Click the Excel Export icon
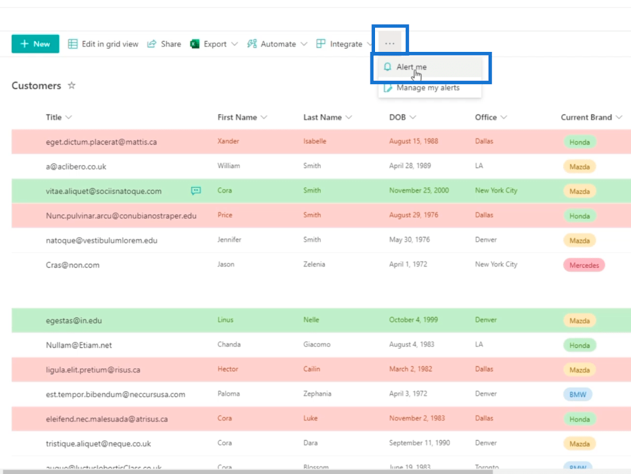Viewport: 631px width, 474px height. [195, 44]
